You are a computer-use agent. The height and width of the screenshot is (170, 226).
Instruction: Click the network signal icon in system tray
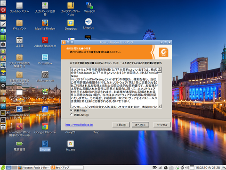pos(160,168)
